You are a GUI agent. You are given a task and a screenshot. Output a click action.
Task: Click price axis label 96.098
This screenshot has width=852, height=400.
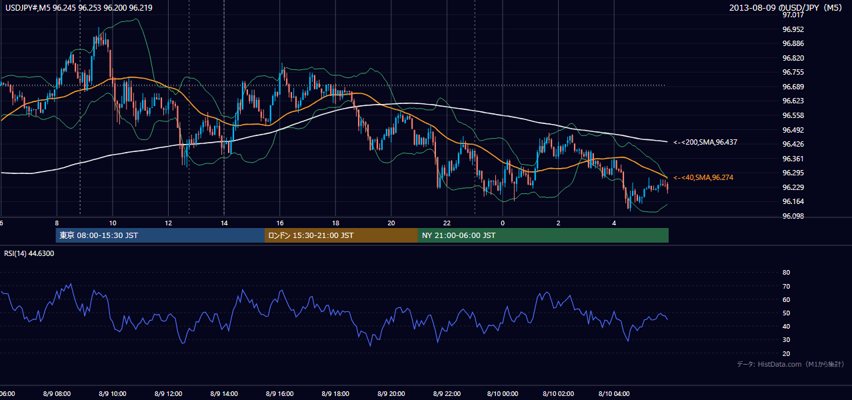pyautogui.click(x=793, y=216)
